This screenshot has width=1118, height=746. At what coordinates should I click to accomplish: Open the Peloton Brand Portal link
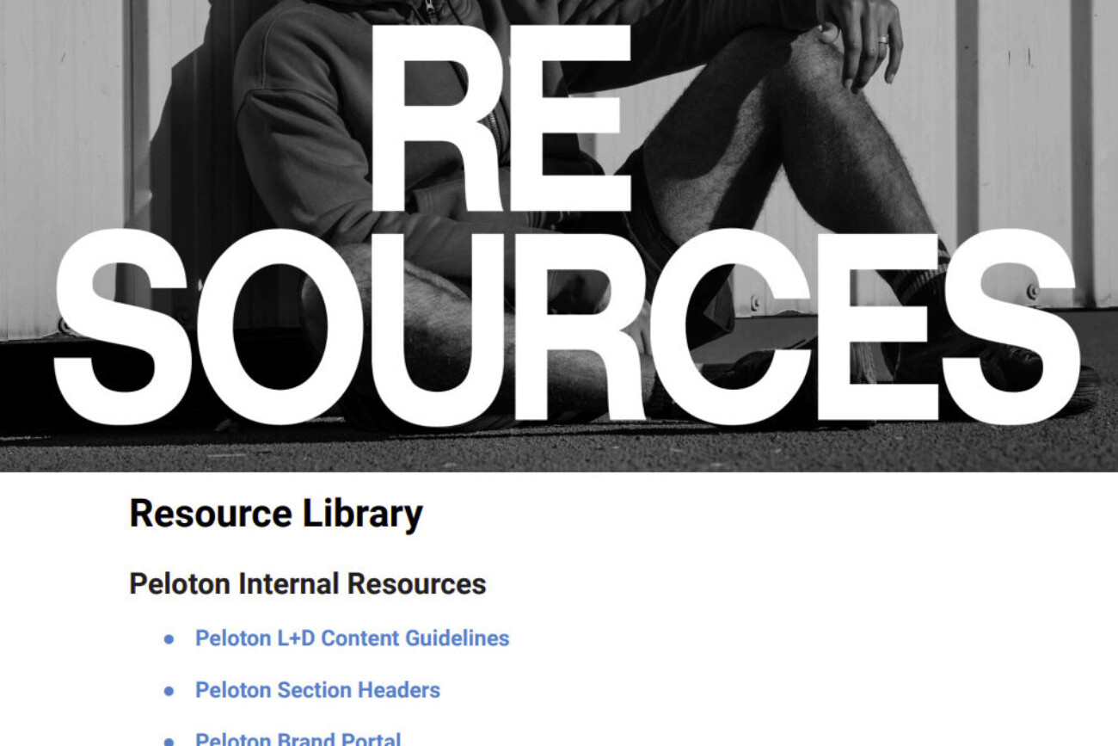tap(298, 738)
